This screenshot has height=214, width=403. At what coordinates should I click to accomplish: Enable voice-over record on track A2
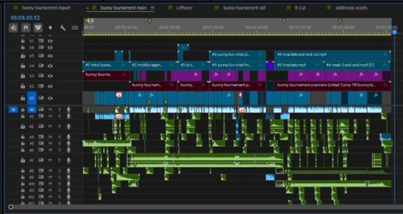click(x=68, y=116)
